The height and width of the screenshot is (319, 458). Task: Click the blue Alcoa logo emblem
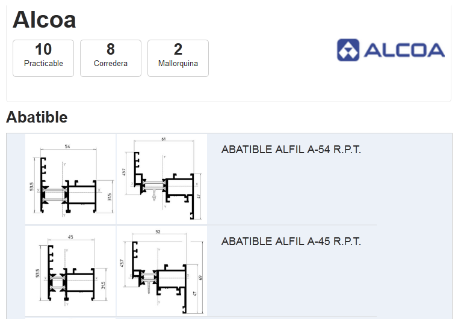pos(348,50)
